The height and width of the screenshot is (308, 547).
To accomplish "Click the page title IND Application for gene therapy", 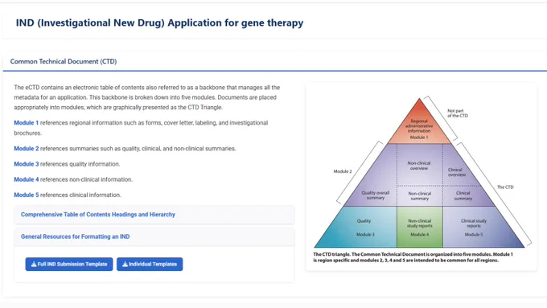I will pyautogui.click(x=159, y=23).
